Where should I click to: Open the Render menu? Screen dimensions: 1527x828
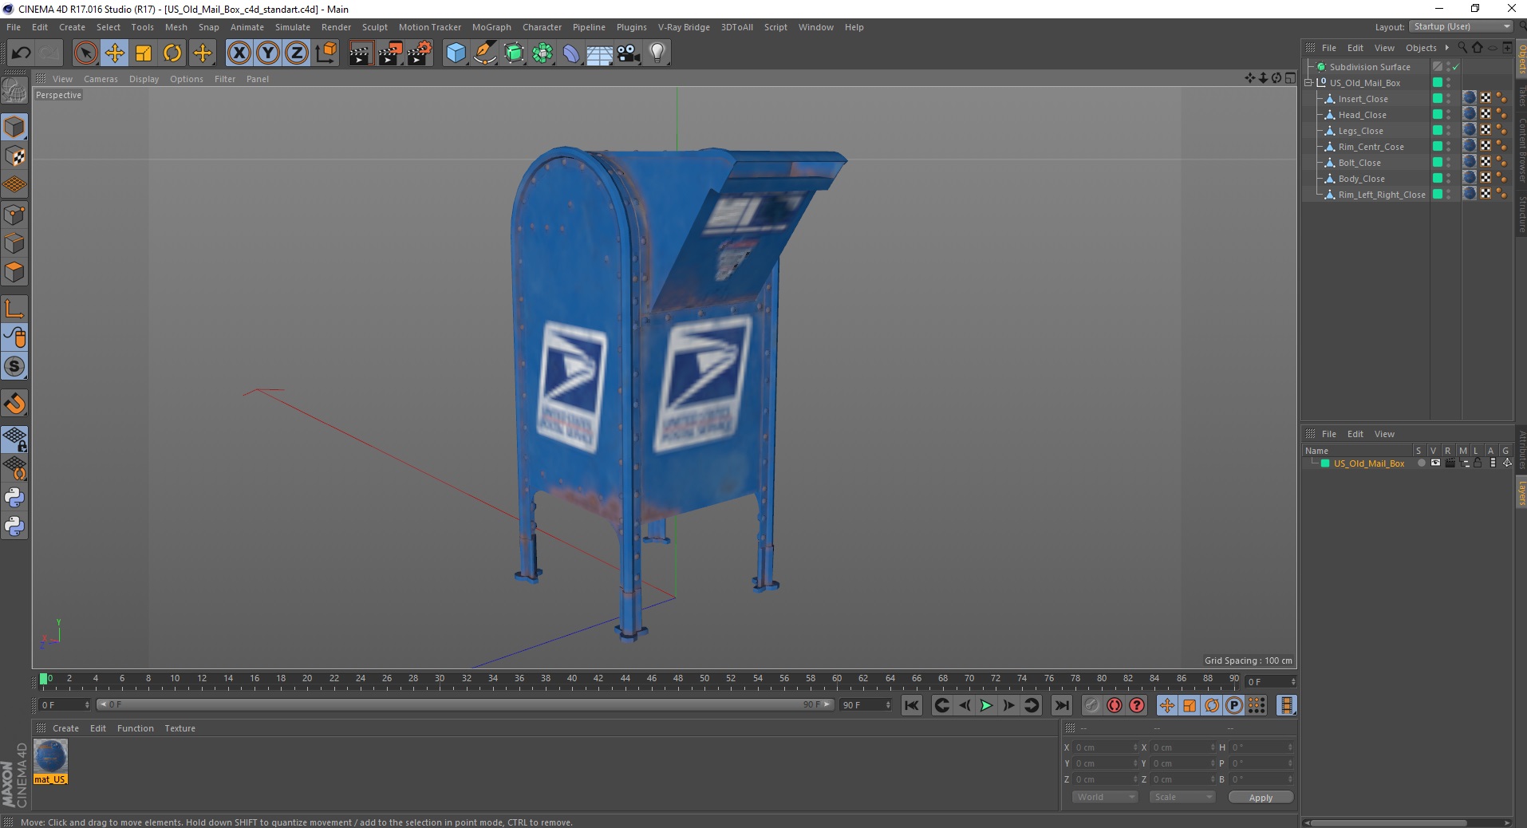pyautogui.click(x=336, y=27)
